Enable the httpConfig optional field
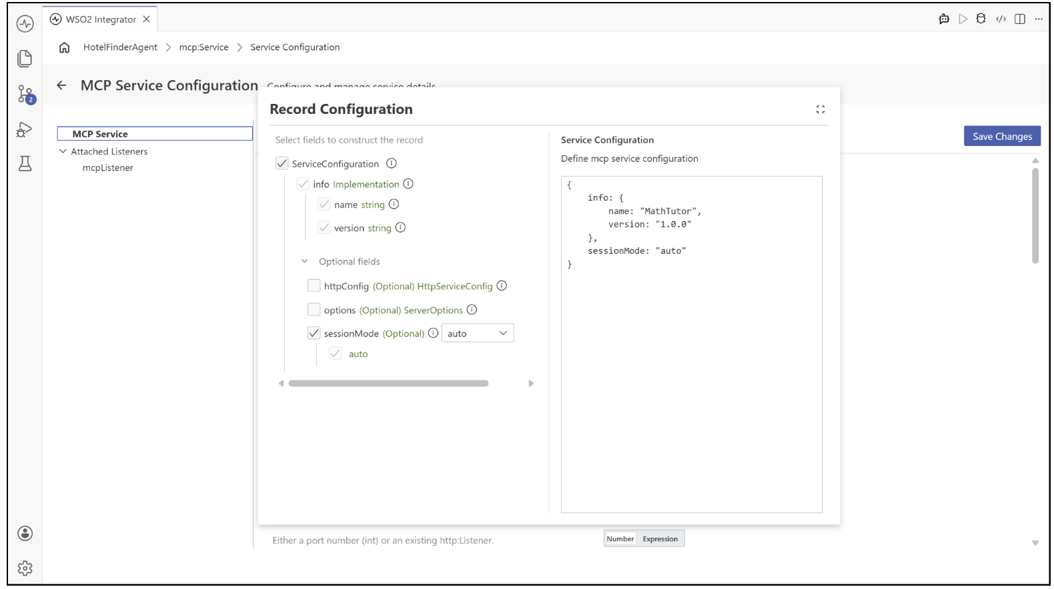Screen dimensions: 1054x589 tap(314, 286)
